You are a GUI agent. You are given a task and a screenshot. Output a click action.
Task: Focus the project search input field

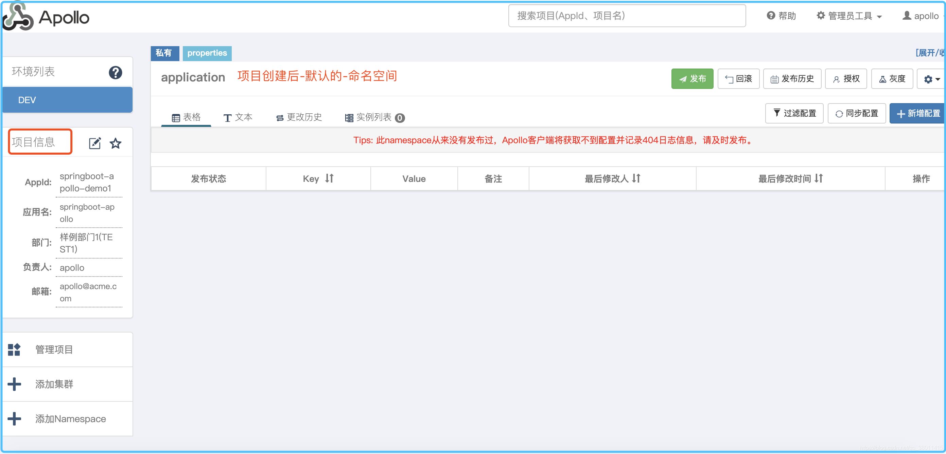point(627,16)
